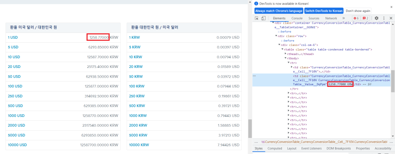395x154 pixels.
Task: Activate the DevTools inspect element picker icon
Action: 257,18
